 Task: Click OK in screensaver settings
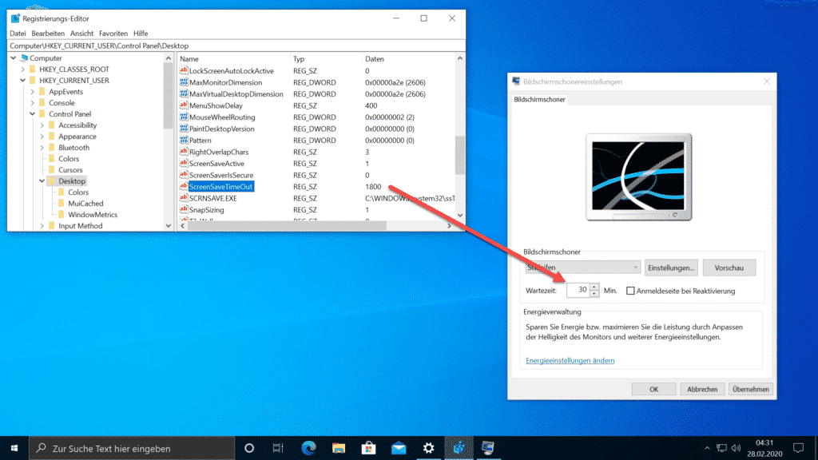click(x=653, y=389)
